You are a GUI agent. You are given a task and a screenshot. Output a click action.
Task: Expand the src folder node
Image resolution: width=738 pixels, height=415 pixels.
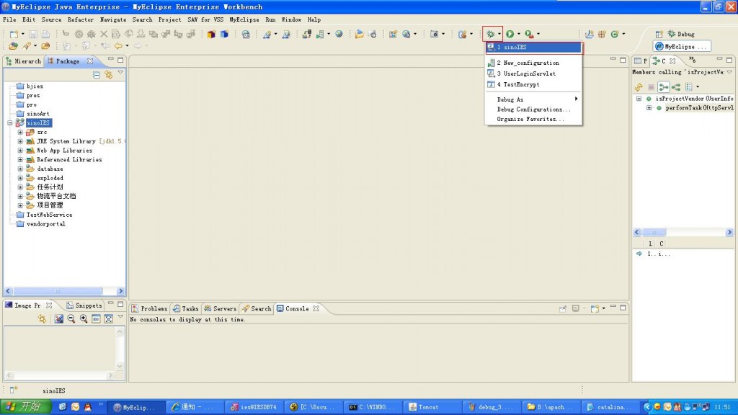tap(20, 133)
